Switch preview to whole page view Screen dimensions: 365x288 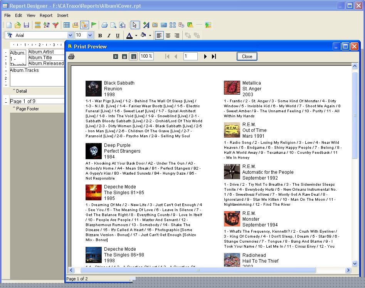(116, 57)
